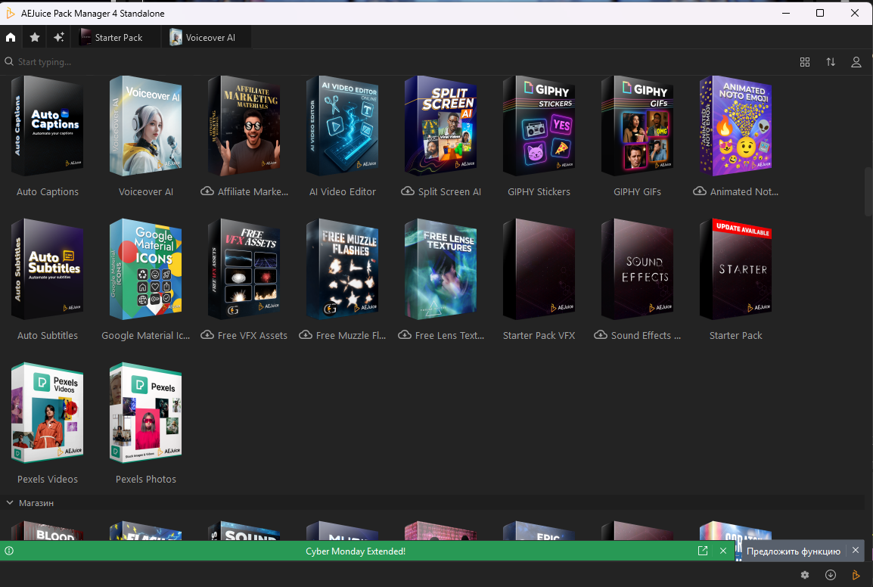Open the sort order options
The image size is (873, 587).
(x=831, y=62)
